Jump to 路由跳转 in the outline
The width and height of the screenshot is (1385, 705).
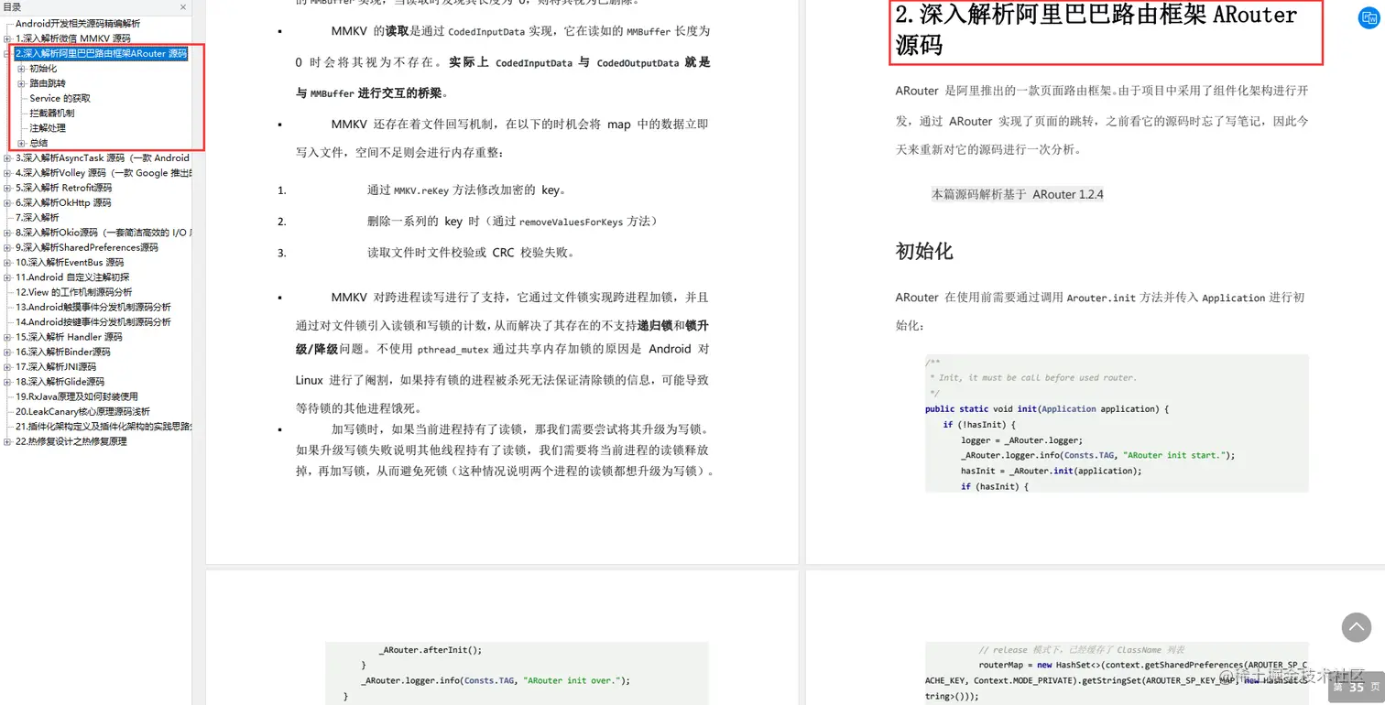48,83
